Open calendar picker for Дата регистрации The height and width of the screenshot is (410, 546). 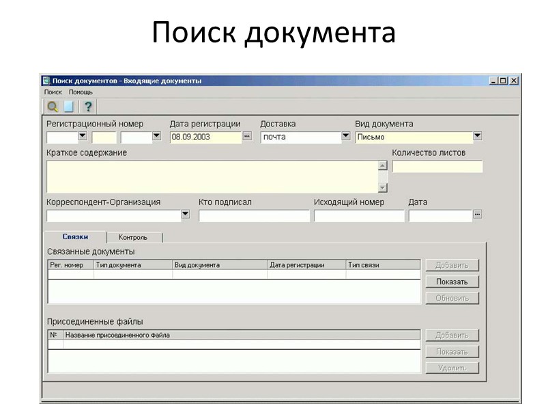pyautogui.click(x=247, y=136)
